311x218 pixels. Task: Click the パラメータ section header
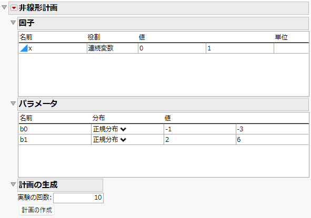point(163,104)
